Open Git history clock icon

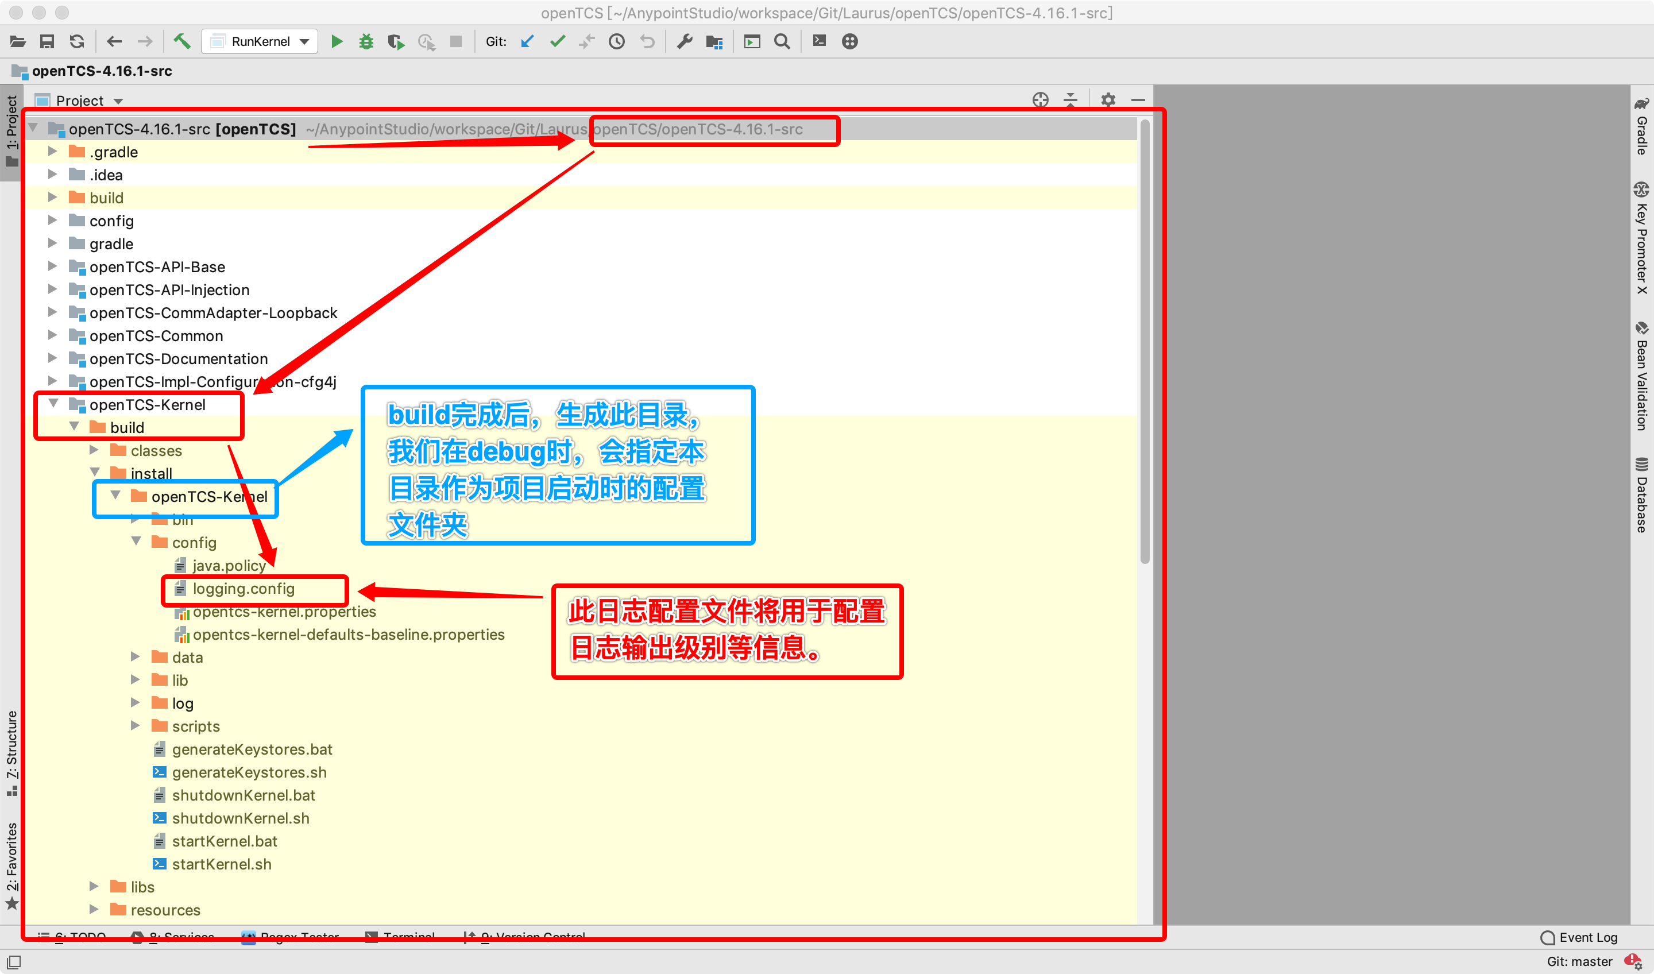pyautogui.click(x=616, y=41)
